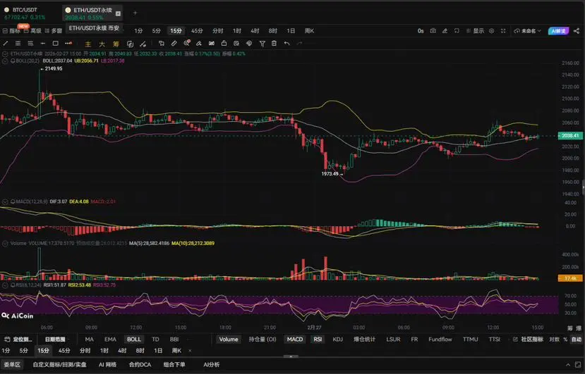Click the filter funnel icon
This screenshot has width=585, height=374.
pos(263,44)
